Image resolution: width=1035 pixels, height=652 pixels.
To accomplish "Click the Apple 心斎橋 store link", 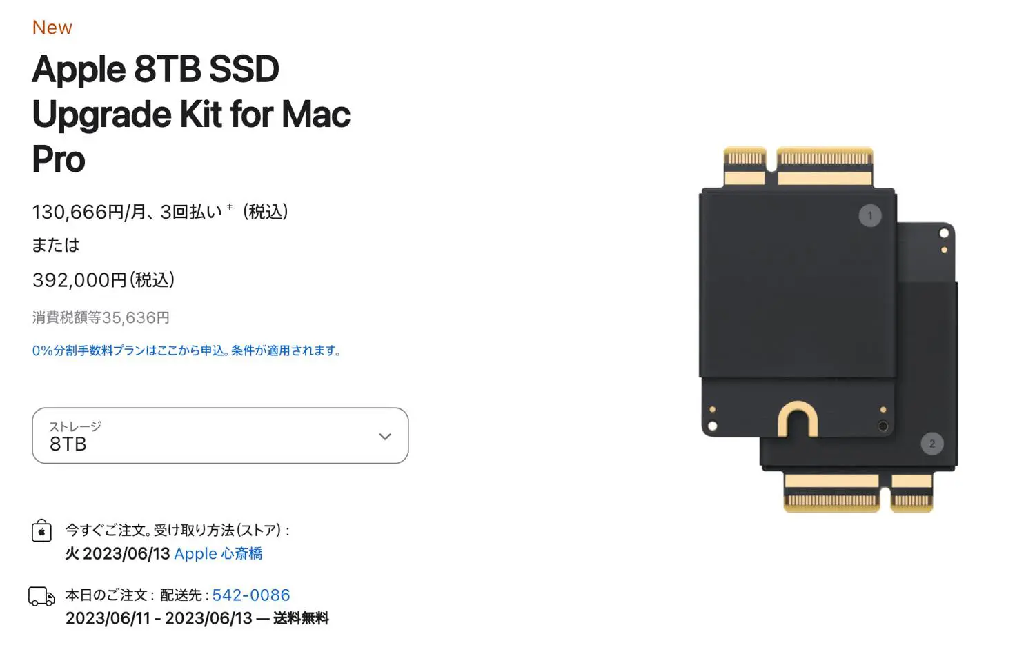I will [x=218, y=553].
